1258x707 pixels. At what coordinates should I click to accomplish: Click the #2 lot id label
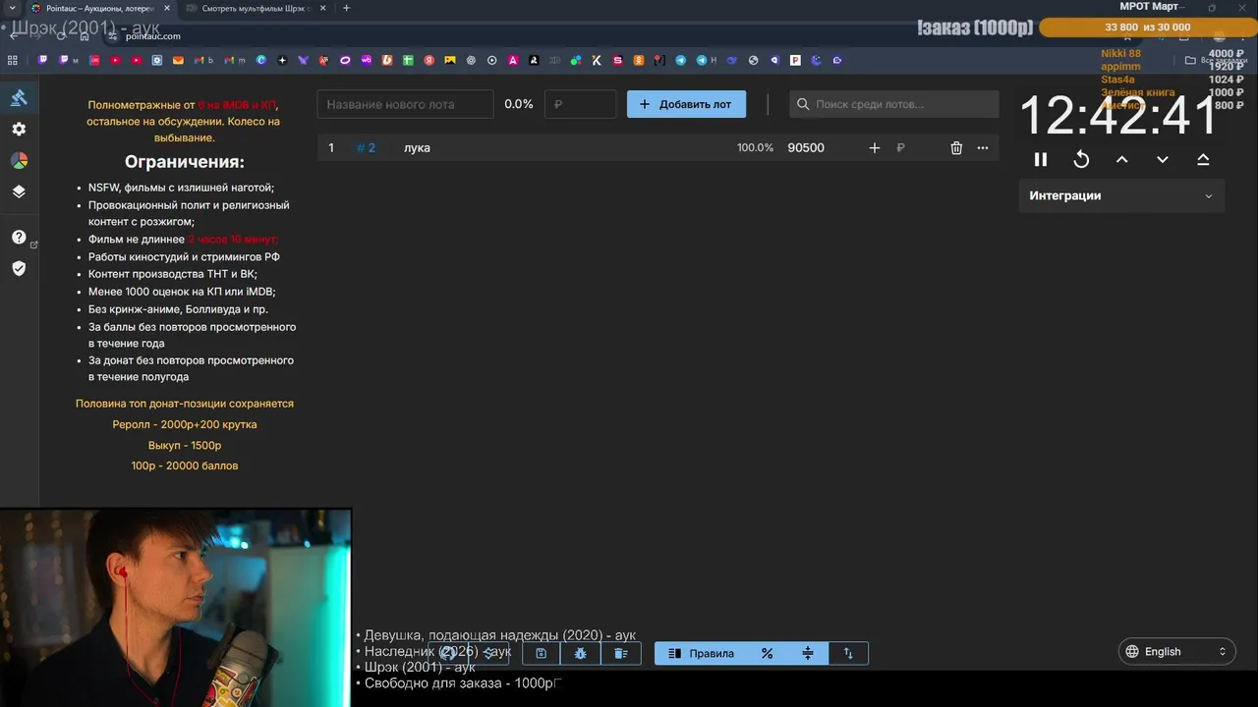tap(366, 147)
